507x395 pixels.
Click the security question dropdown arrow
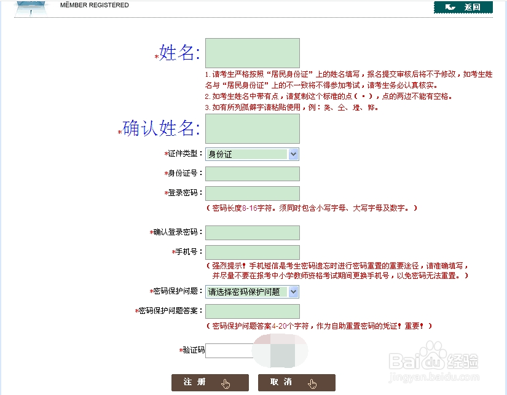click(x=294, y=292)
